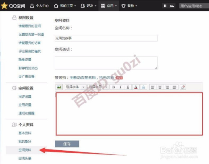Click the 权限设置 lock icon

click(x=14, y=17)
